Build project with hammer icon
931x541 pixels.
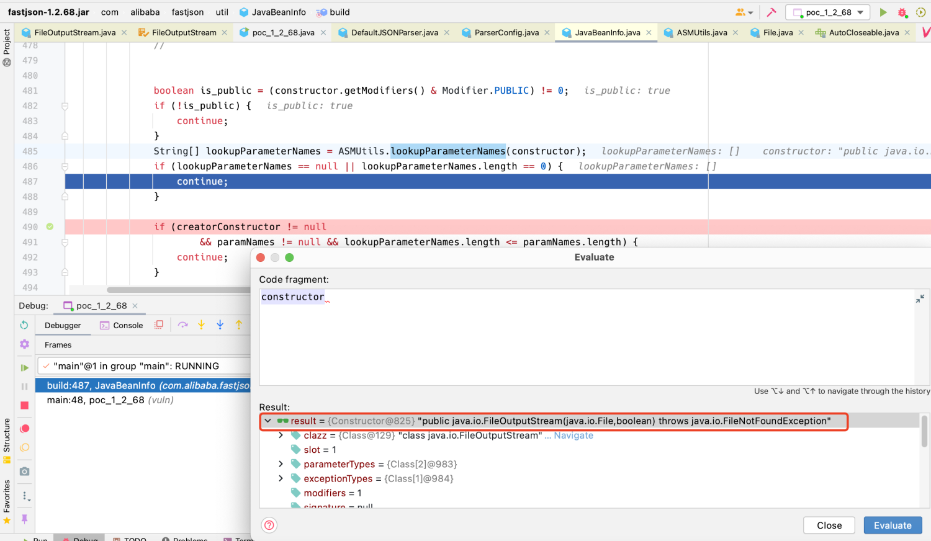[771, 12]
